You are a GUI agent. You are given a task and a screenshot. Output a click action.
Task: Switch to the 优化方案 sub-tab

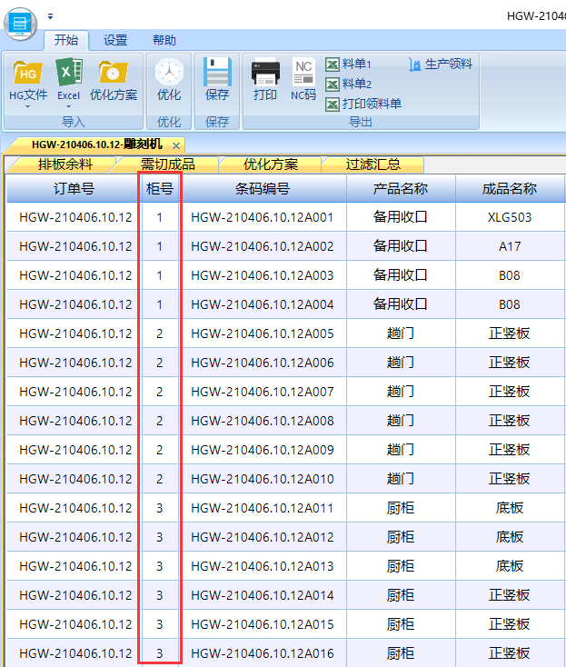(271, 164)
